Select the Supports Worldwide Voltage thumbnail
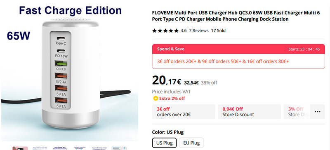 99,148
